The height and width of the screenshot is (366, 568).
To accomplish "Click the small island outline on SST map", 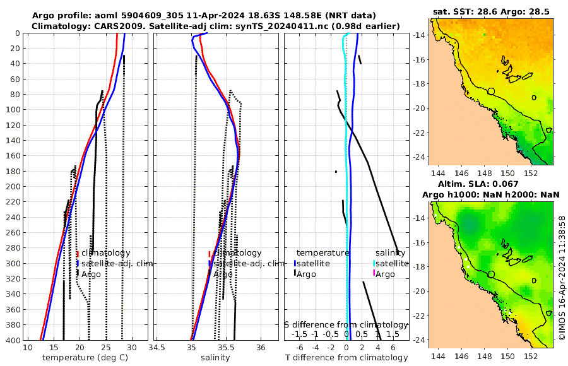I will pyautogui.click(x=534, y=97).
